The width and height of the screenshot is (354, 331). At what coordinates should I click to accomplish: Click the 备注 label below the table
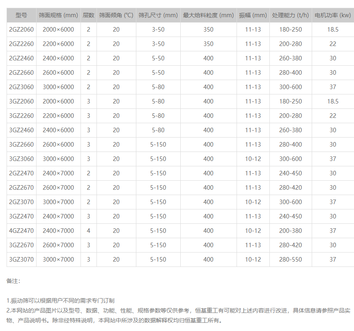pos(13,281)
